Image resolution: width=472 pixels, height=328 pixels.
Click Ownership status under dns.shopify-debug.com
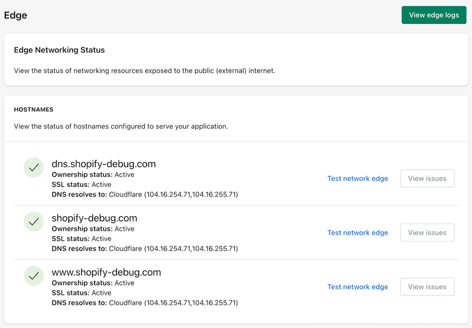click(93, 174)
